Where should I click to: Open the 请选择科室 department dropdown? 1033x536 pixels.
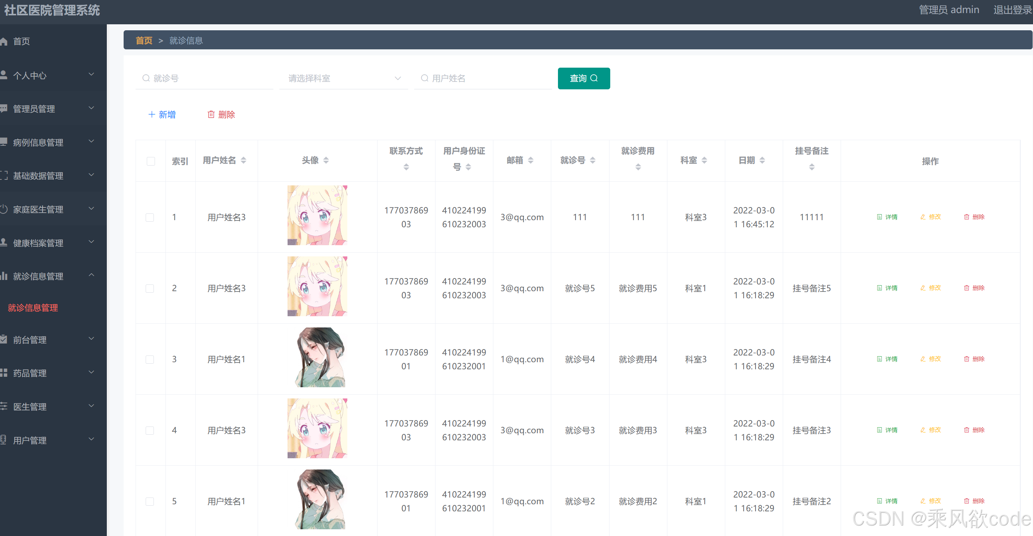(x=343, y=78)
